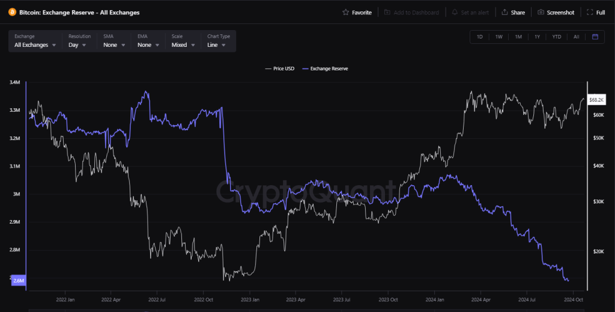Click the Favorite star icon
615x312 pixels.
[x=345, y=12]
